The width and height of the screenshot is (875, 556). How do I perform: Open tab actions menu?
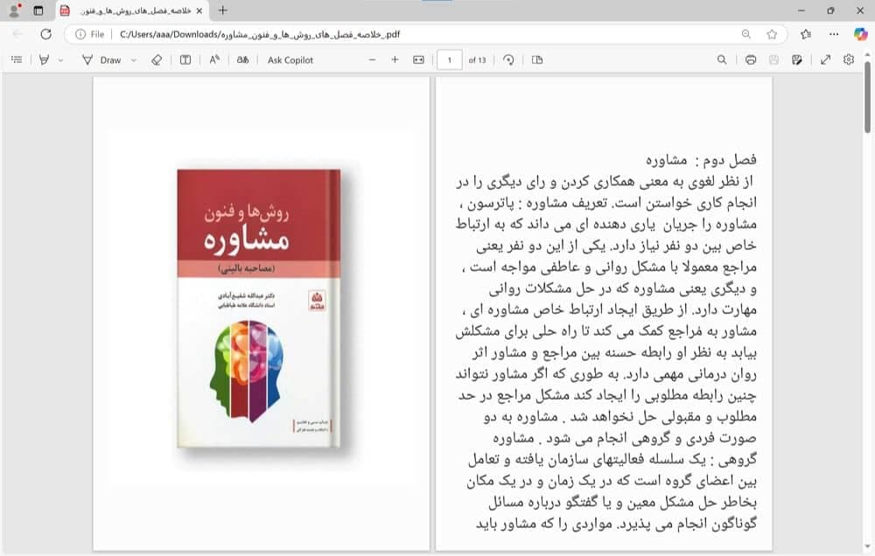pos(38,10)
